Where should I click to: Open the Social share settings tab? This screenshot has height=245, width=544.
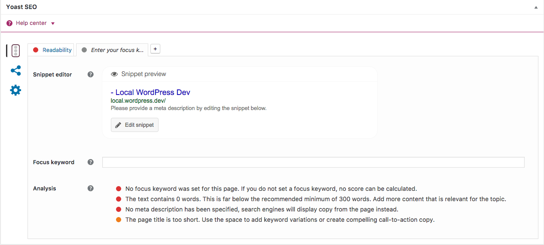coord(15,70)
